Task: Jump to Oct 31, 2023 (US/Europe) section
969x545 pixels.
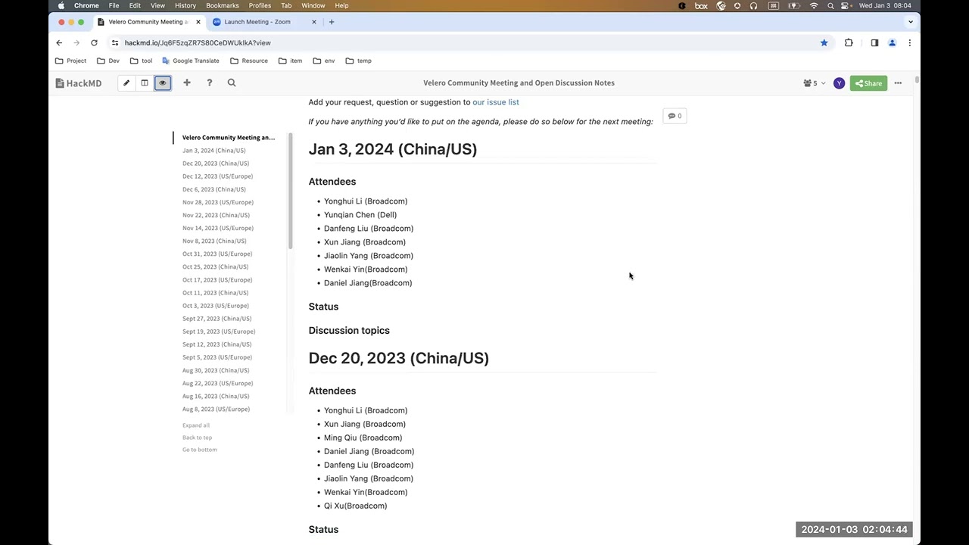Action: 217,254
